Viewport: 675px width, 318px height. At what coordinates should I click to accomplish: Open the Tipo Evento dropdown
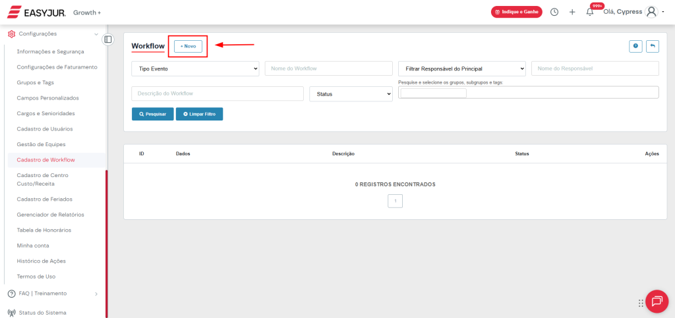click(195, 68)
